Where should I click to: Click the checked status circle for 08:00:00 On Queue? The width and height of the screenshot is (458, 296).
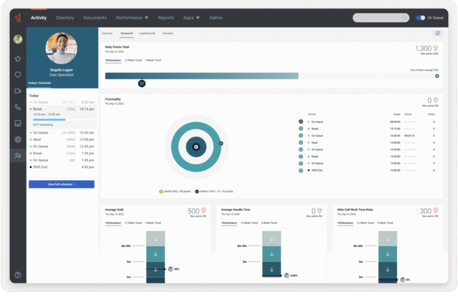coord(301,122)
